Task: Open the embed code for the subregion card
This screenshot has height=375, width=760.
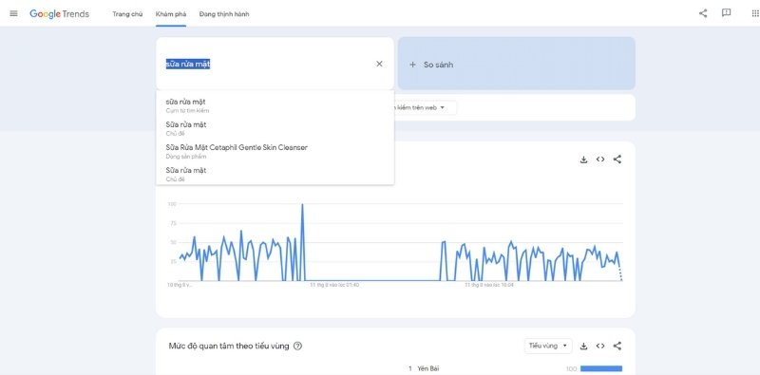Action: (600, 346)
